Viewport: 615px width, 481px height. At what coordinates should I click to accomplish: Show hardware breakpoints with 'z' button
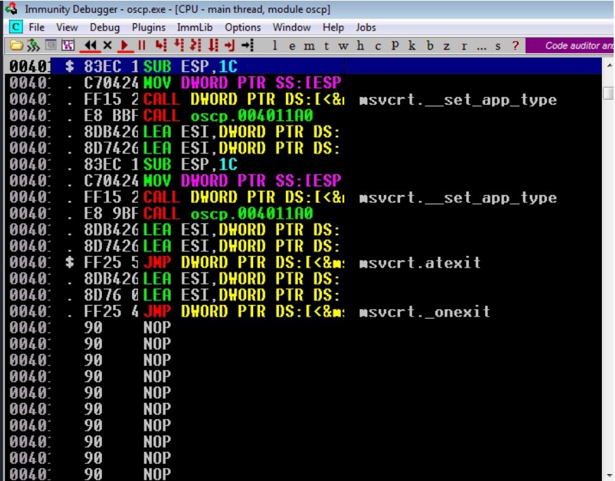446,46
